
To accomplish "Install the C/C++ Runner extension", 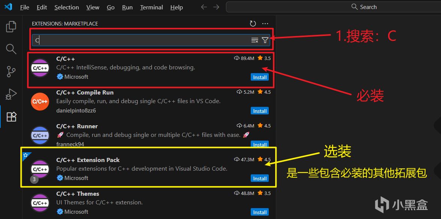I will point(260,144).
